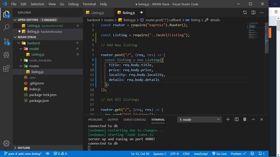Synchronize changes cloud icon in status bar

(x=48, y=154)
